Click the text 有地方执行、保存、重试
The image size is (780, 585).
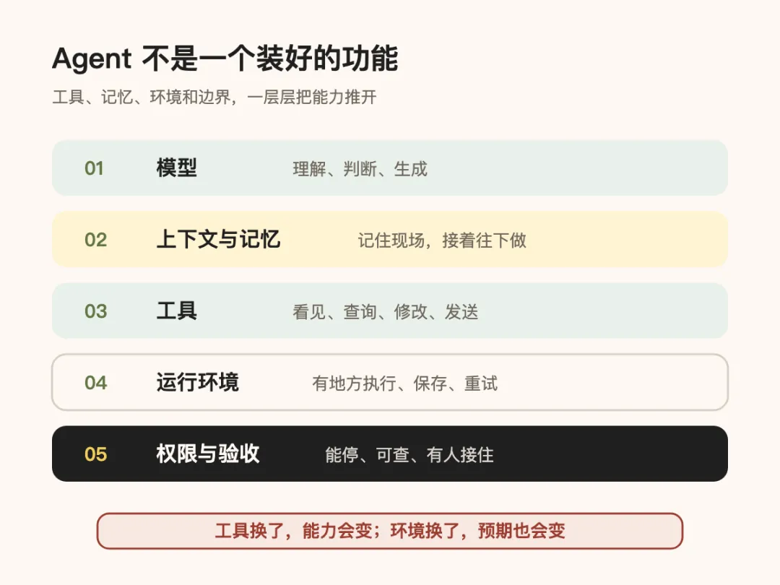(405, 383)
